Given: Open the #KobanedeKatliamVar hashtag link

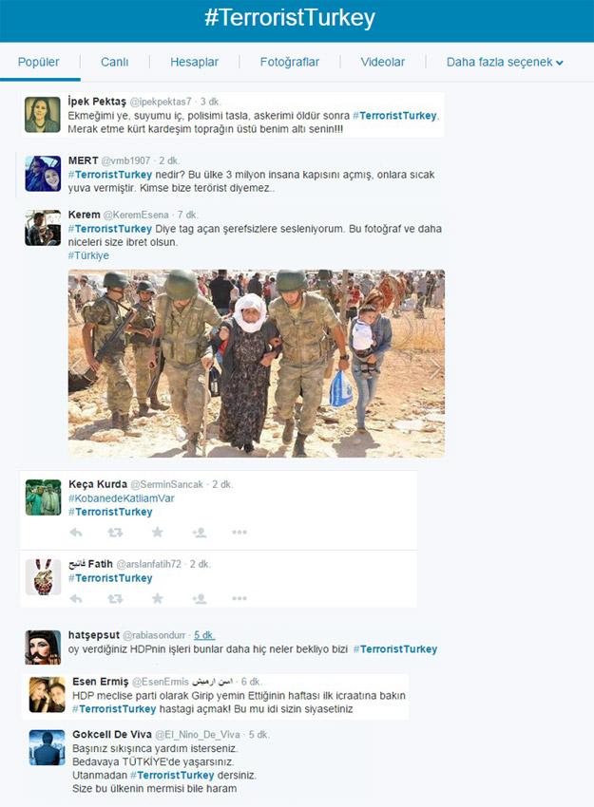Looking at the screenshot, I should (121, 498).
